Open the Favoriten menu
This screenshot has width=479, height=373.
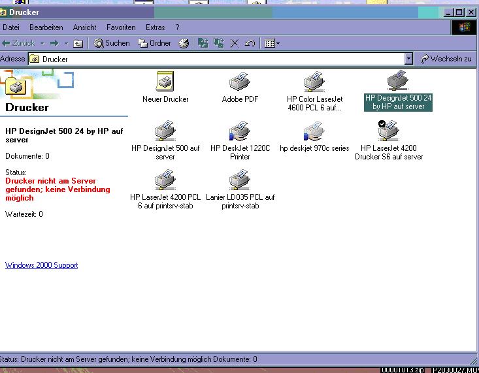point(121,27)
